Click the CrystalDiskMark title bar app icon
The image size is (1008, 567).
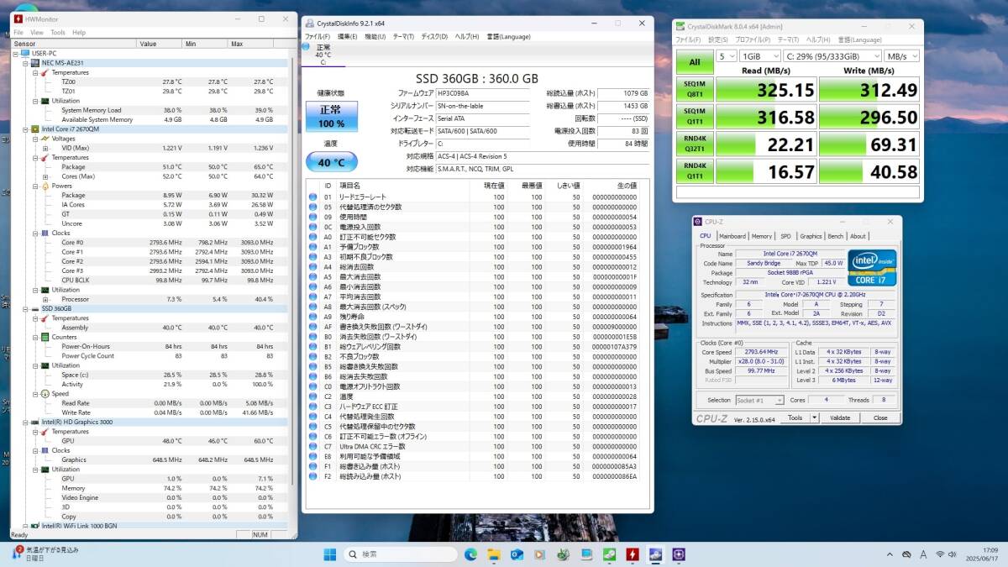(681, 27)
